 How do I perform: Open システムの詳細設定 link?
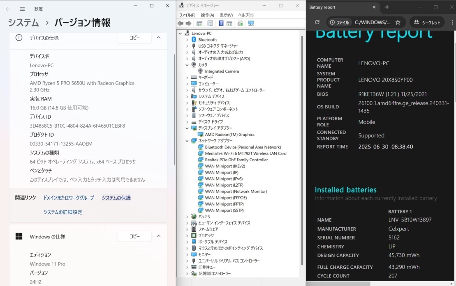click(x=63, y=212)
